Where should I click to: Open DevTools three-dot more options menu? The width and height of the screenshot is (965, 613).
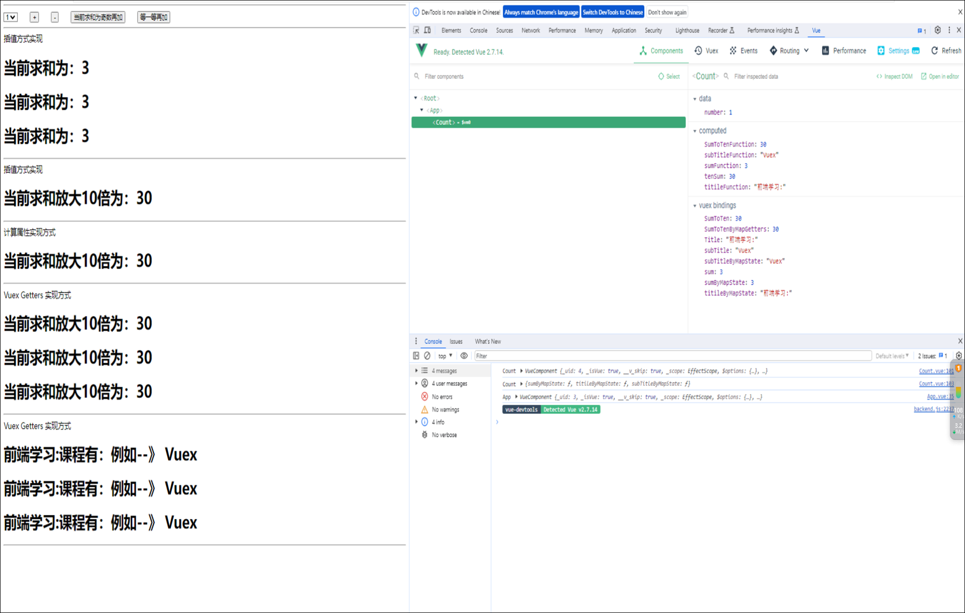coord(949,30)
